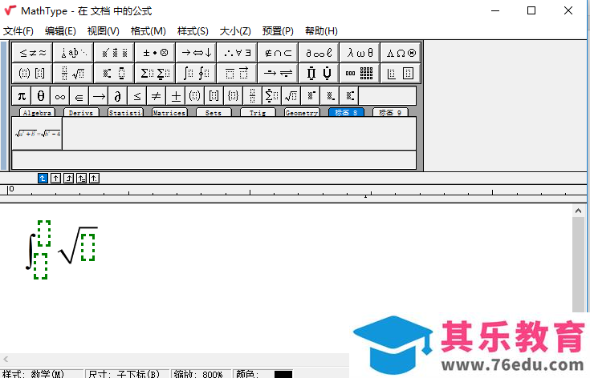The height and width of the screenshot is (378, 590).
Task: Open the matrix templates palette
Action: click(360, 73)
